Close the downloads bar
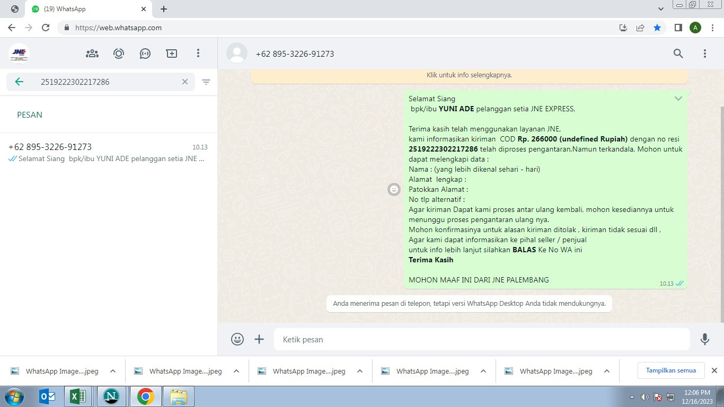 click(x=714, y=370)
